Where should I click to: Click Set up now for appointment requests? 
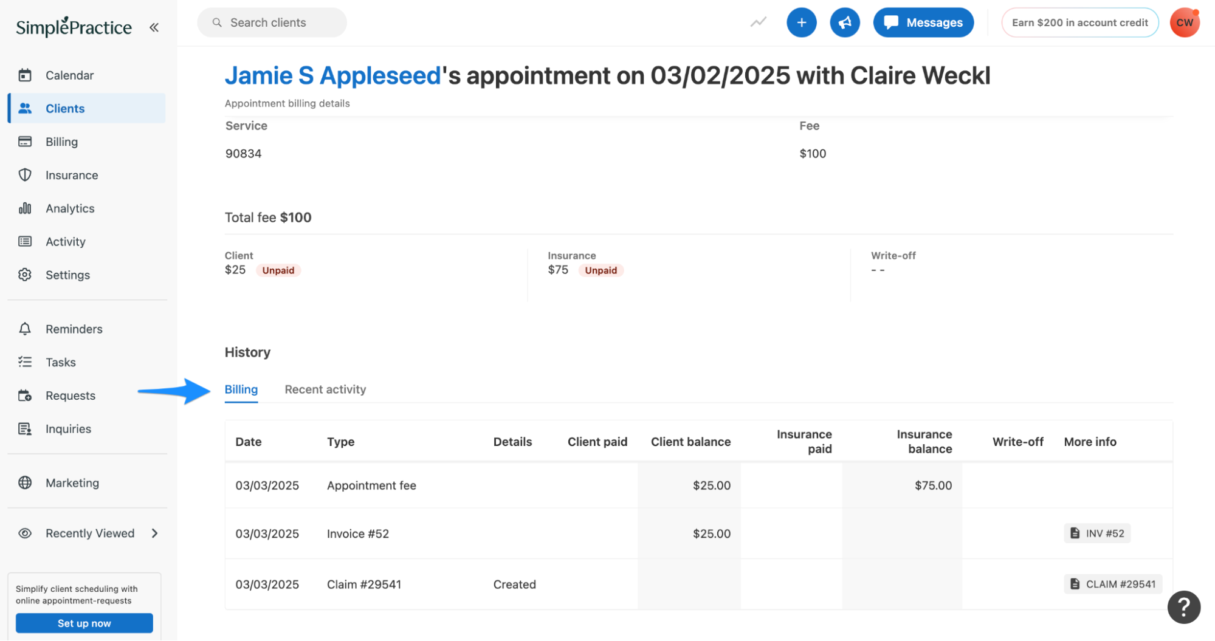84,623
